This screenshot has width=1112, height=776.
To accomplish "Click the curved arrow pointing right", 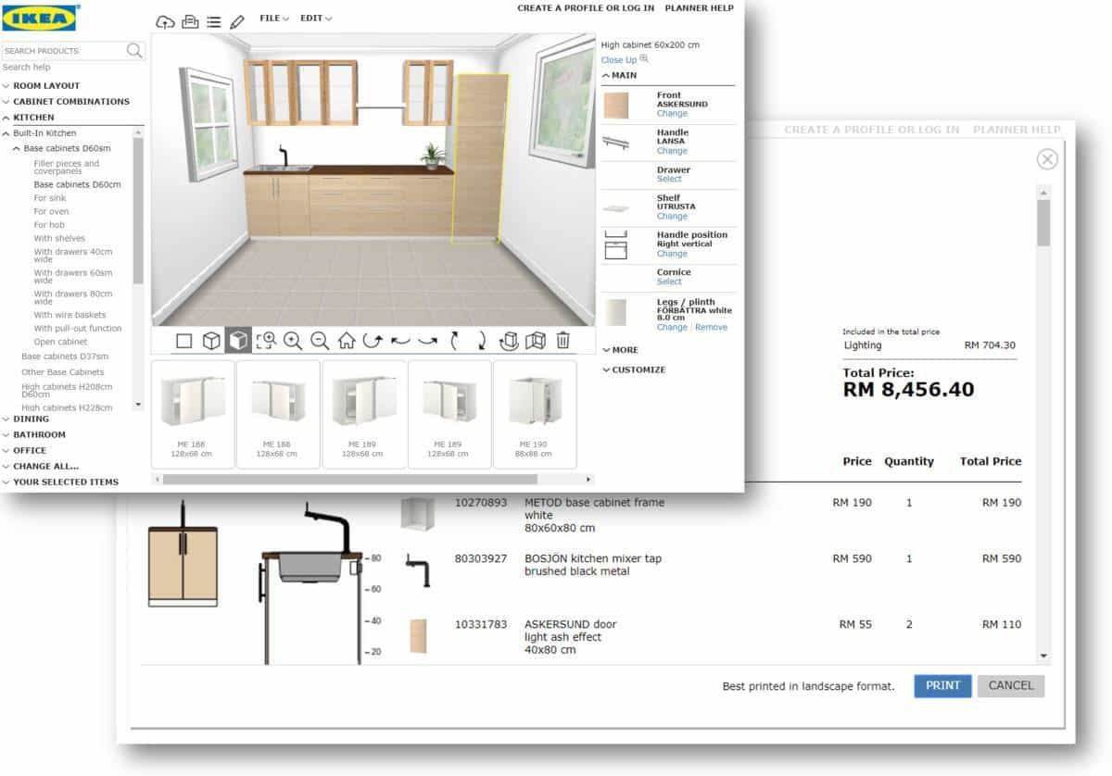I will 427,341.
